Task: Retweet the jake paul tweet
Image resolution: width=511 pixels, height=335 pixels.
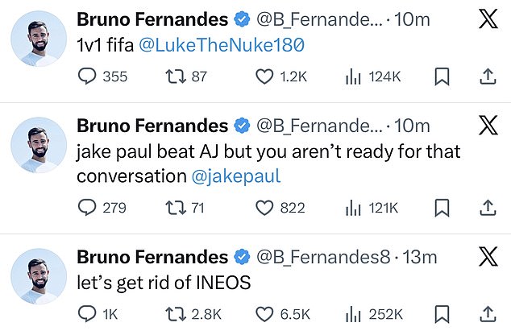Action: [x=175, y=208]
